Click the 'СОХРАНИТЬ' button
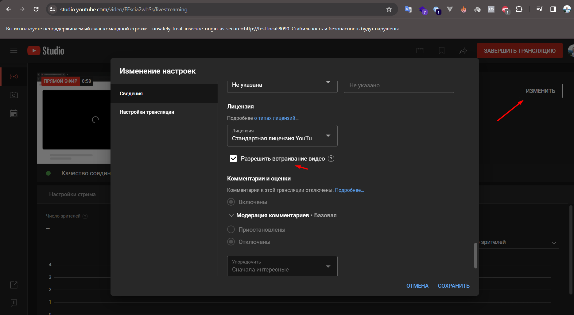The image size is (574, 315). pos(453,286)
